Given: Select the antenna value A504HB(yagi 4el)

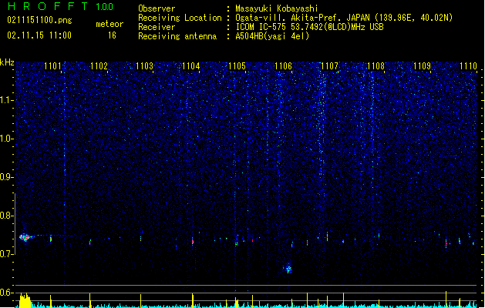Looking at the screenshot, I should [x=272, y=36].
